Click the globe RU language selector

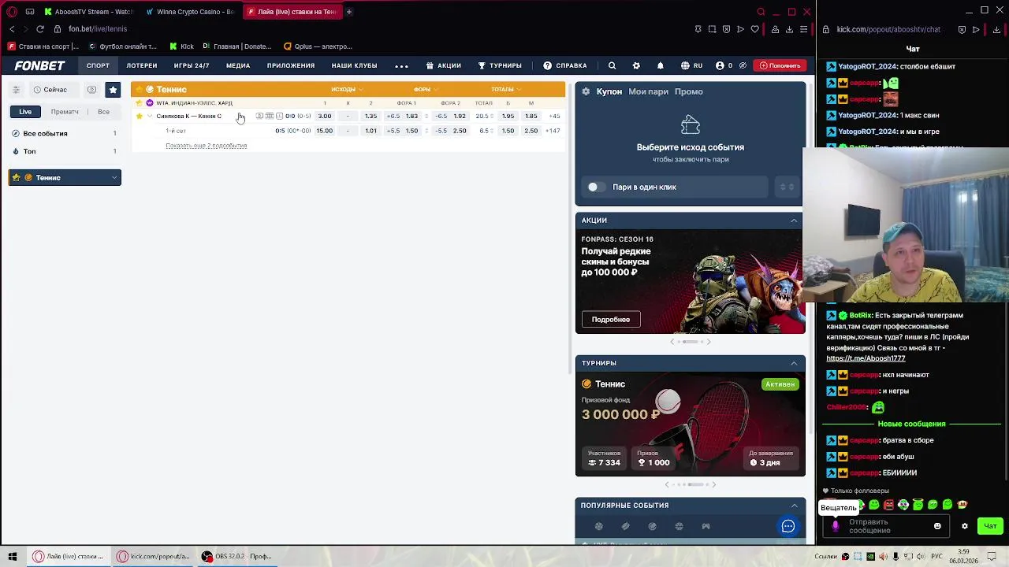[x=691, y=65]
